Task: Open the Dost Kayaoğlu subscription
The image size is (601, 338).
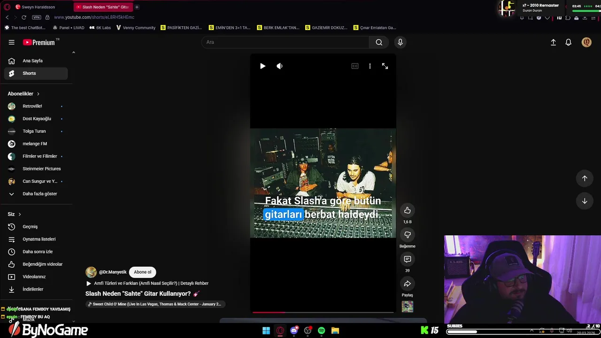Action: point(36,119)
